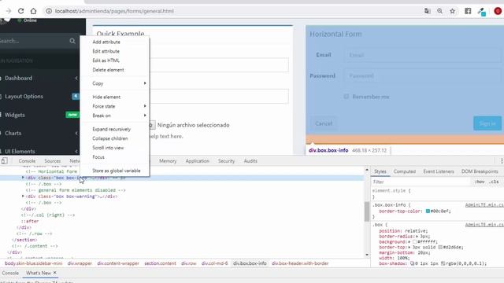The width and height of the screenshot is (504, 283).
Task: Click the sidebar search magnifier icon
Action: point(72,41)
